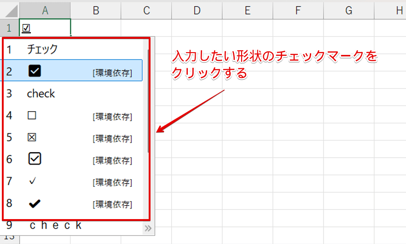
Task: Select row 1 header
Action: (9, 28)
